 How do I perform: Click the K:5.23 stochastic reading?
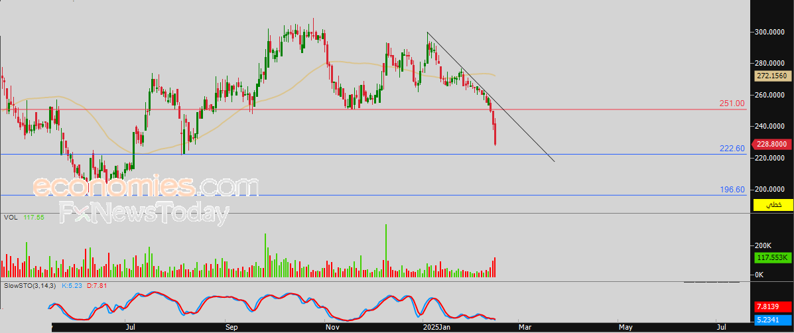point(72,286)
